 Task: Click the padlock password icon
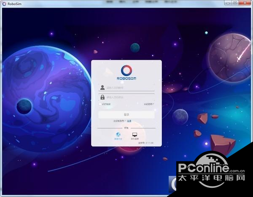102,97
